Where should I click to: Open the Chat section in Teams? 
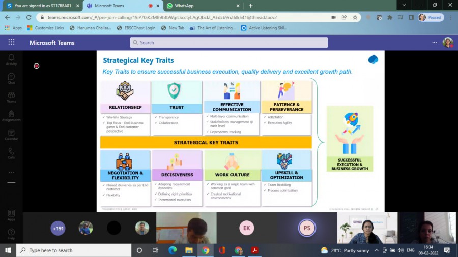tap(11, 78)
